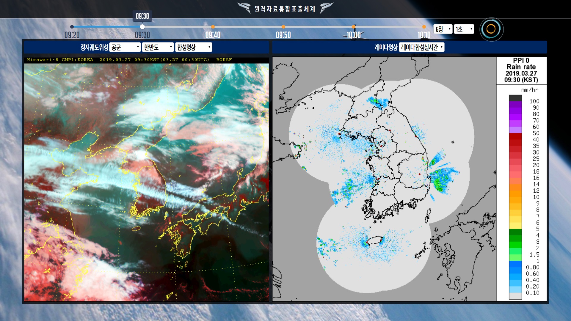The image size is (571, 321).
Task: Open the 6장 frame count dropdown
Action: [443, 29]
